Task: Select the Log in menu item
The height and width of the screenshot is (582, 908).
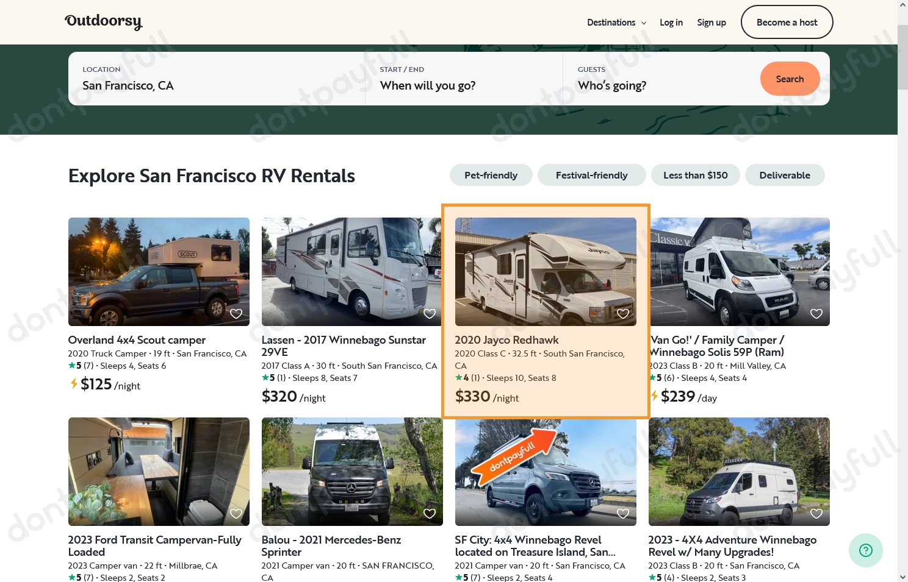Action: tap(671, 22)
